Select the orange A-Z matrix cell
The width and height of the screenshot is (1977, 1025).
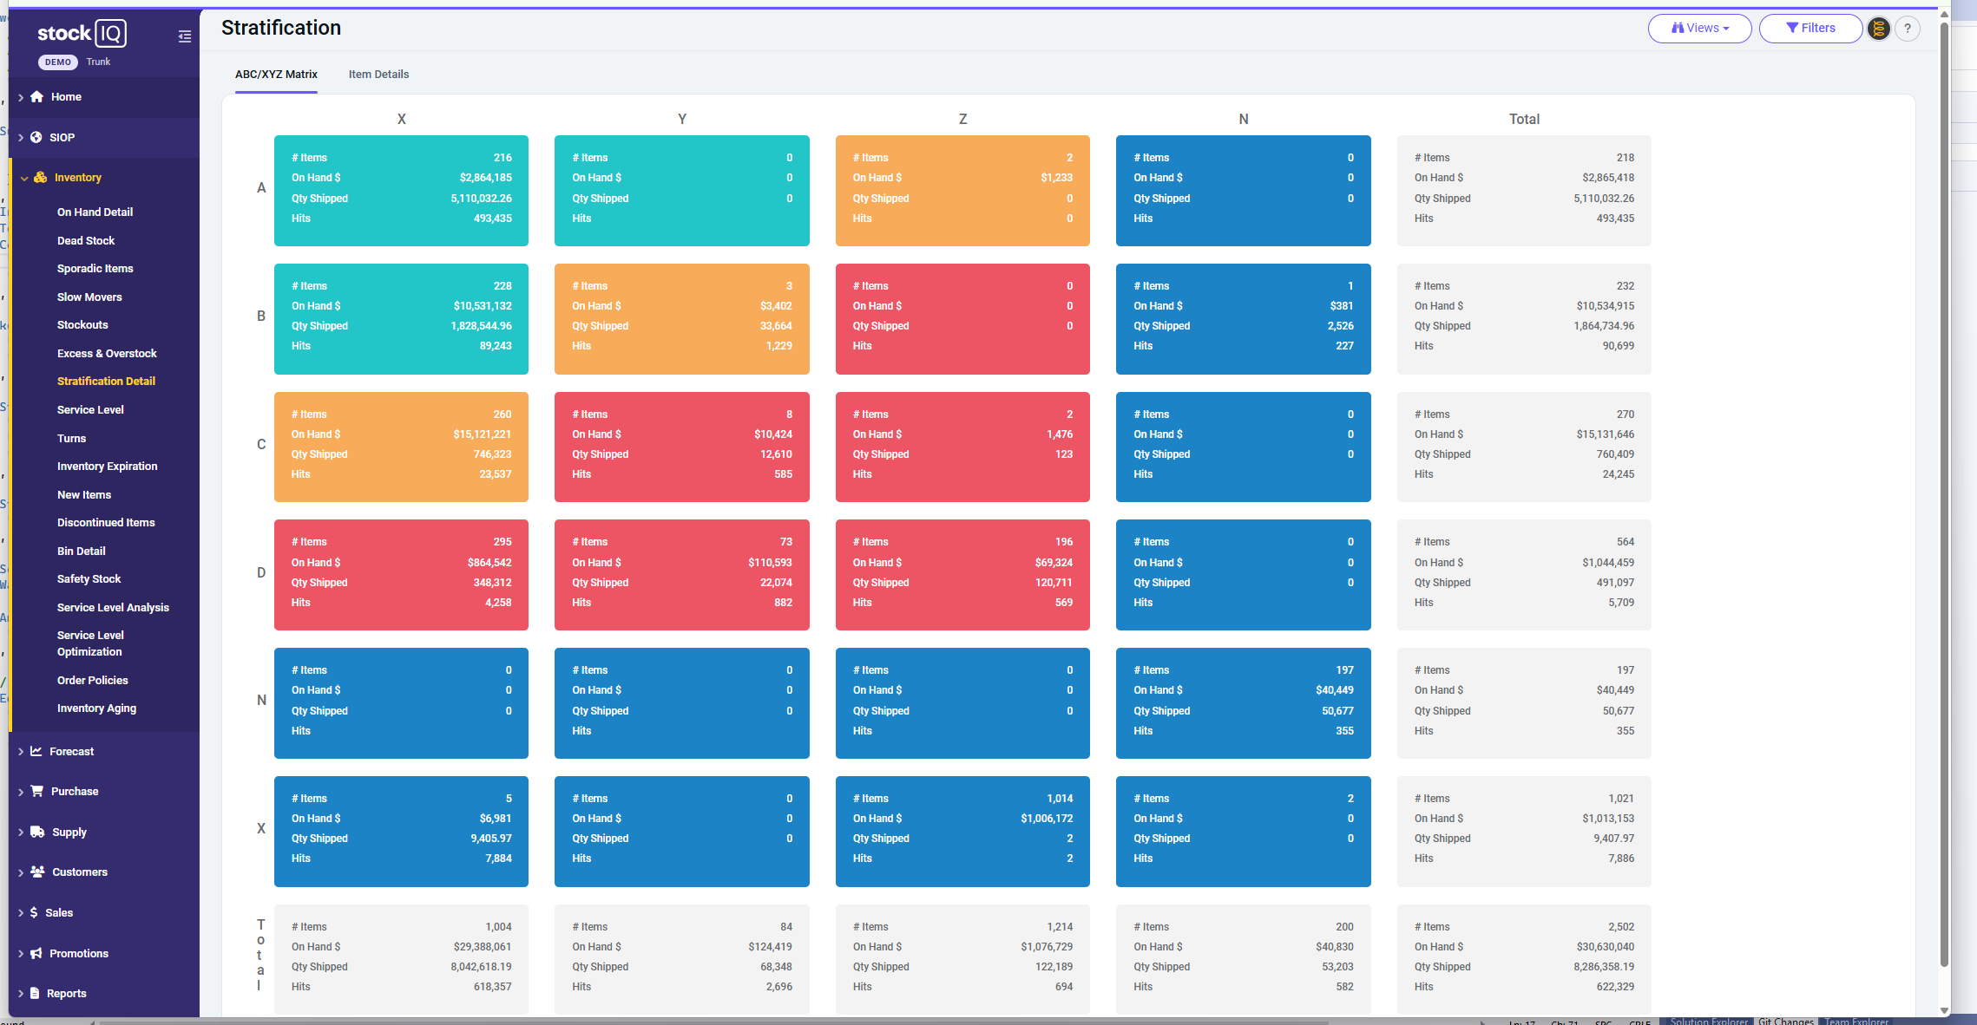(962, 190)
